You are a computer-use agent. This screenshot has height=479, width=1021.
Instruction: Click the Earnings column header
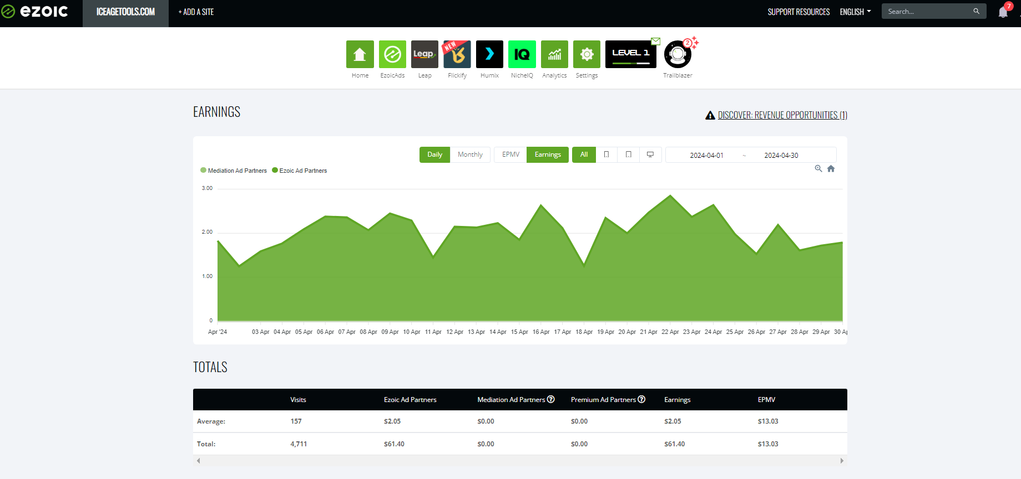677,400
